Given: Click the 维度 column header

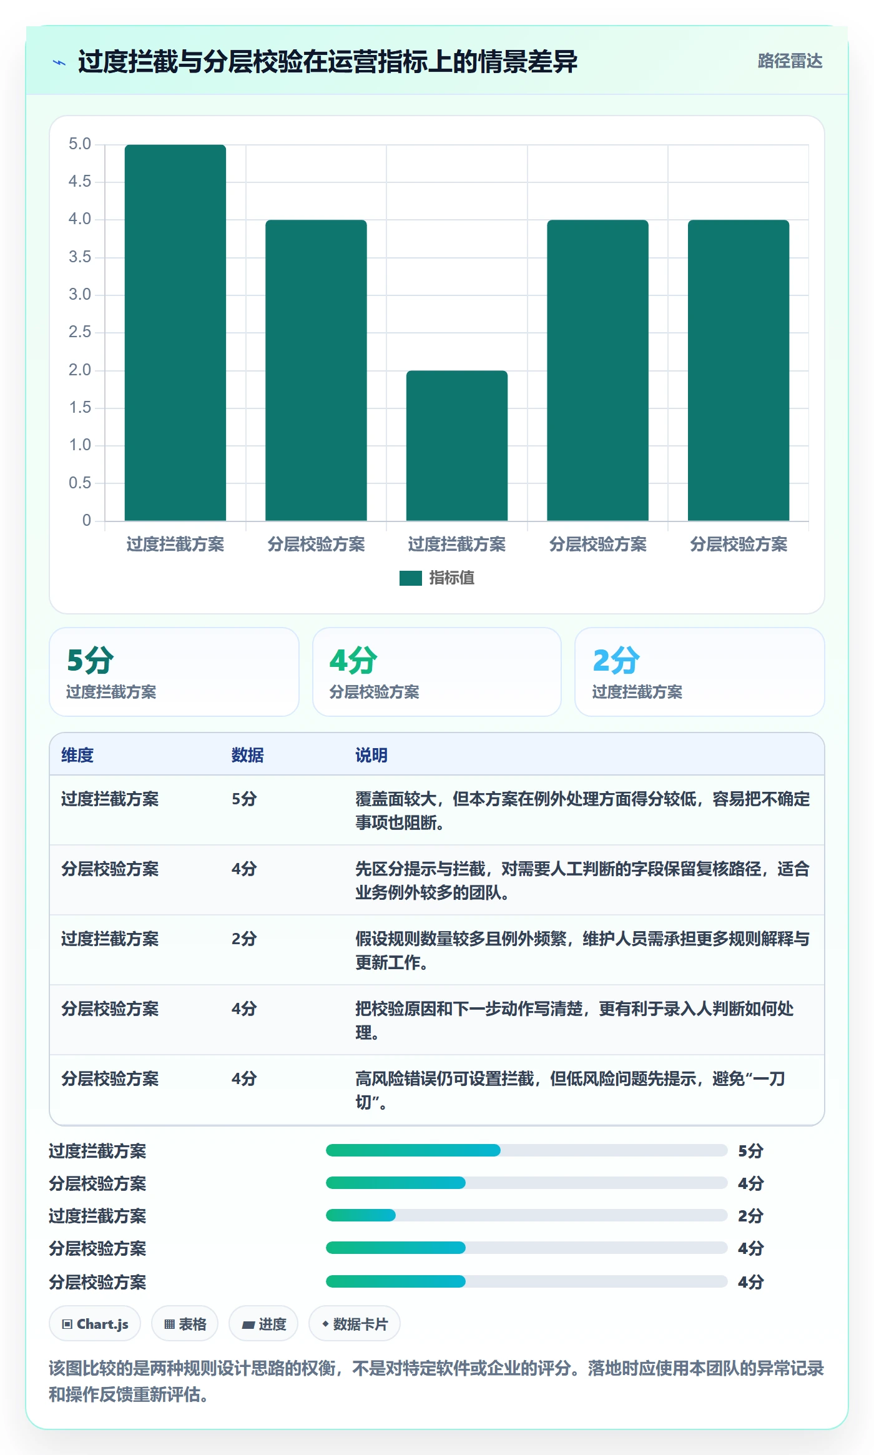Looking at the screenshot, I should pos(77,755).
